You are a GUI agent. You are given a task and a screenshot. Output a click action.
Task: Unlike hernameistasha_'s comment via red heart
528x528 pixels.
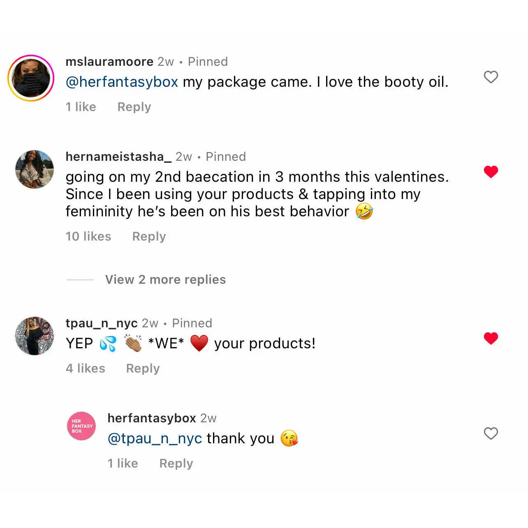point(491,171)
